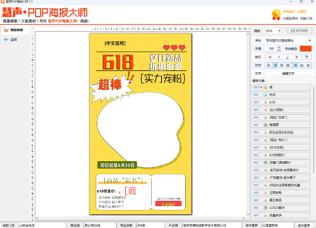316x228 pixels.
Task: Align text to the left
Action: pyautogui.click(x=269, y=65)
